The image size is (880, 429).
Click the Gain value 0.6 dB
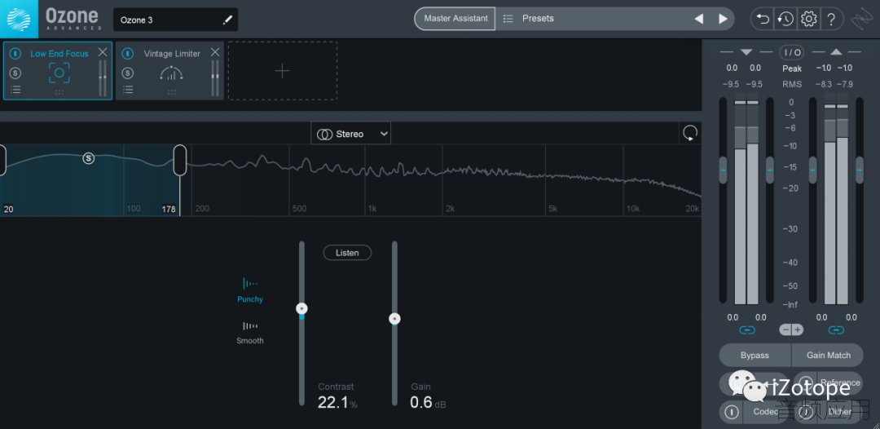tap(428, 403)
